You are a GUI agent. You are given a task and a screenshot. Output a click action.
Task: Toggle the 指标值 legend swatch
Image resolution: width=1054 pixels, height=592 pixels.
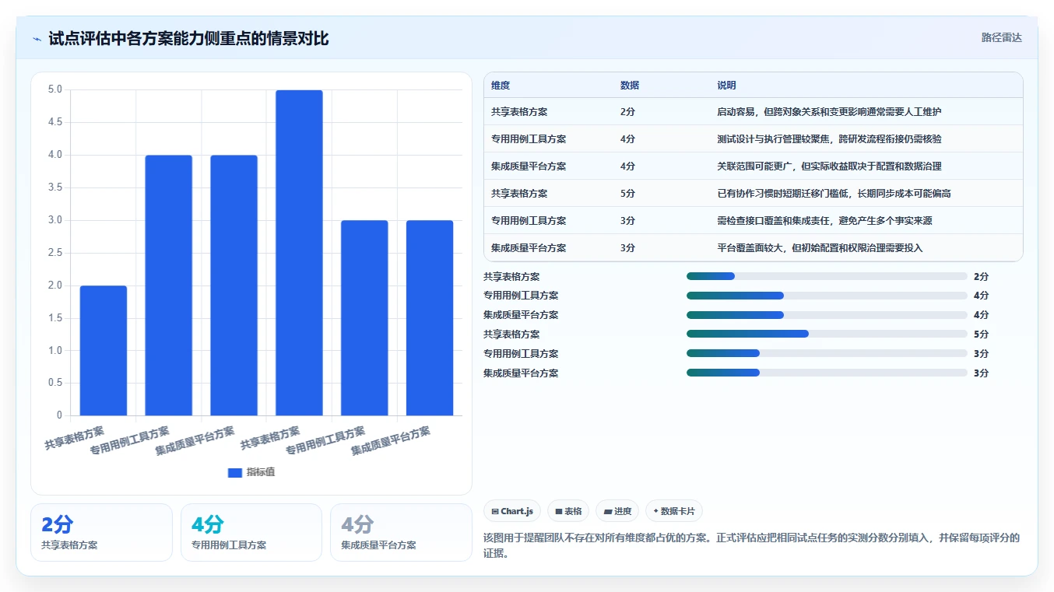(234, 473)
